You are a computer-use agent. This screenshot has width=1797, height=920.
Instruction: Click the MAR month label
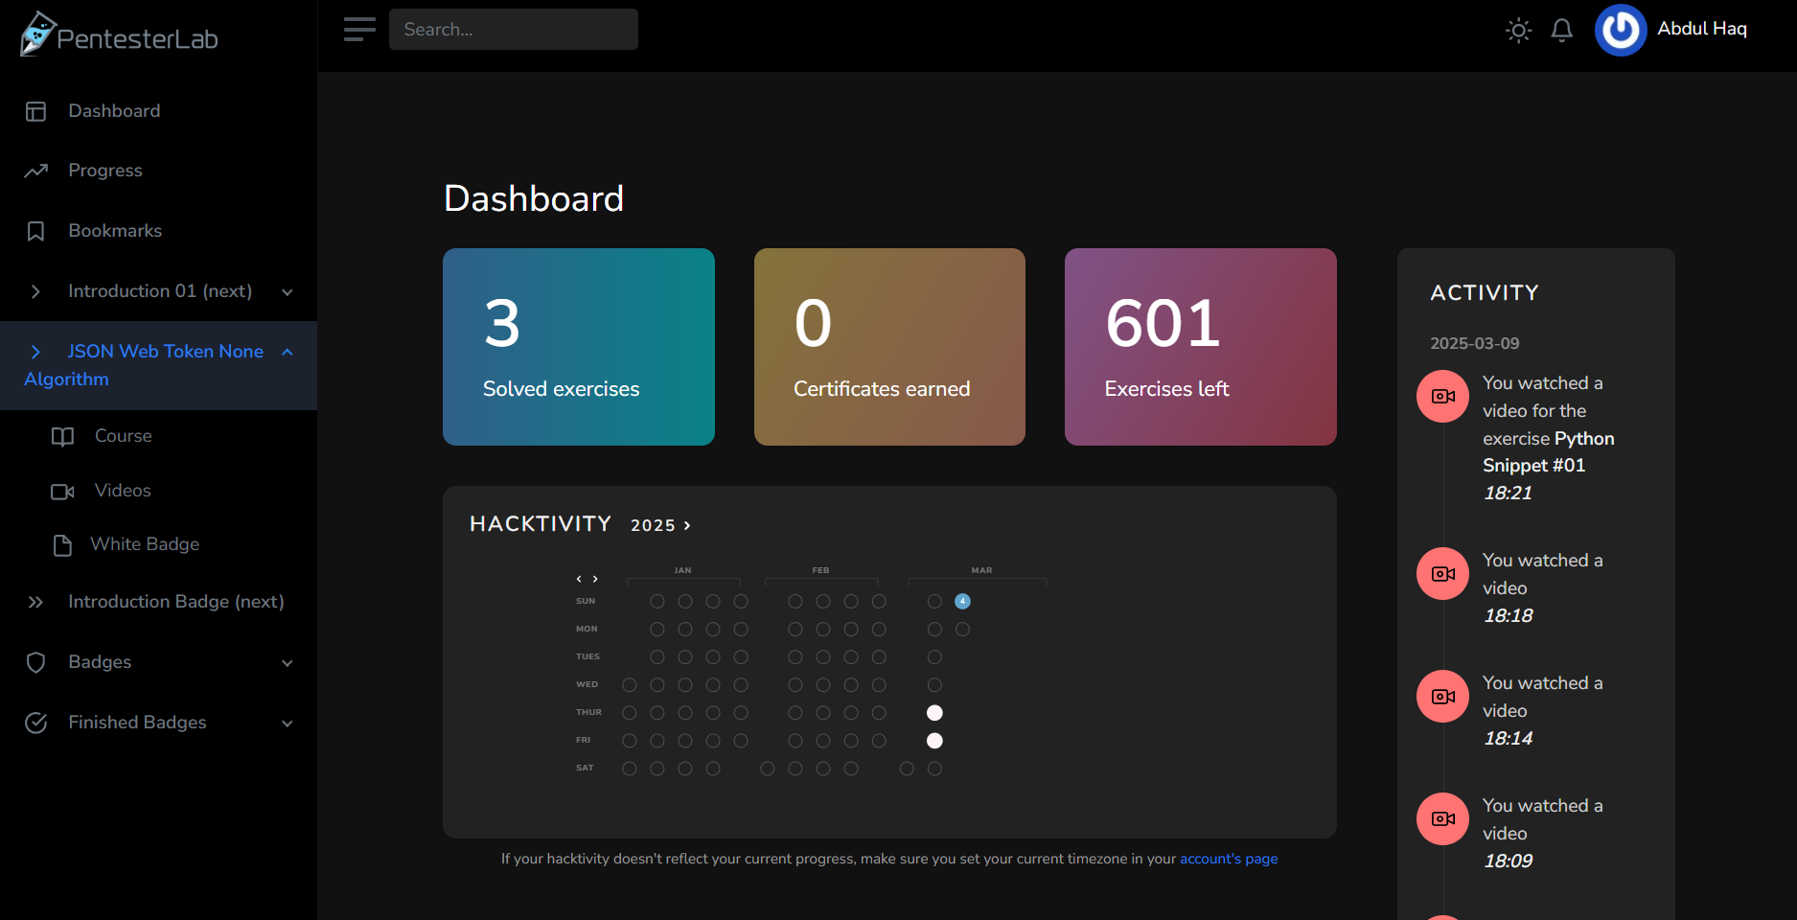pyautogui.click(x=982, y=570)
